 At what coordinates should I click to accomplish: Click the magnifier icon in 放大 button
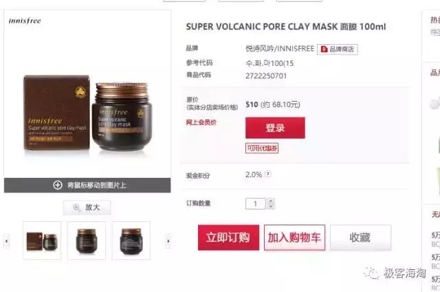pyautogui.click(x=76, y=207)
